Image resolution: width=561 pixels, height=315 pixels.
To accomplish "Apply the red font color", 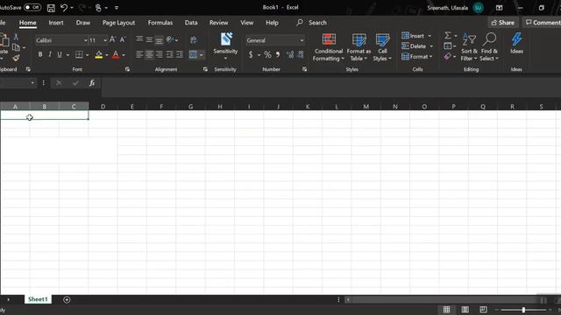I will (116, 54).
